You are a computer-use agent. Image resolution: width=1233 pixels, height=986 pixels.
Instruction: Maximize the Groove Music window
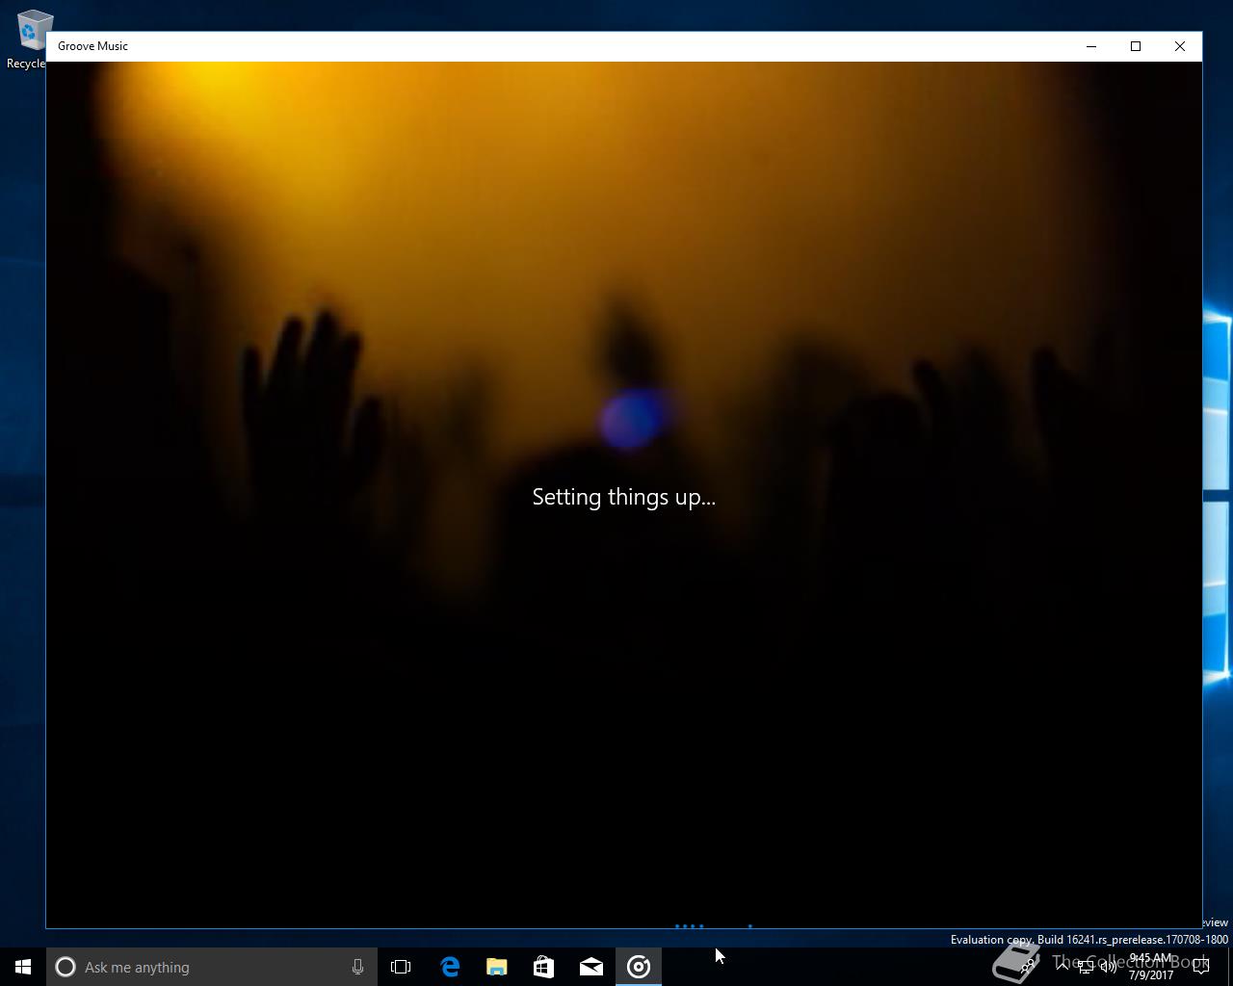pyautogui.click(x=1136, y=46)
